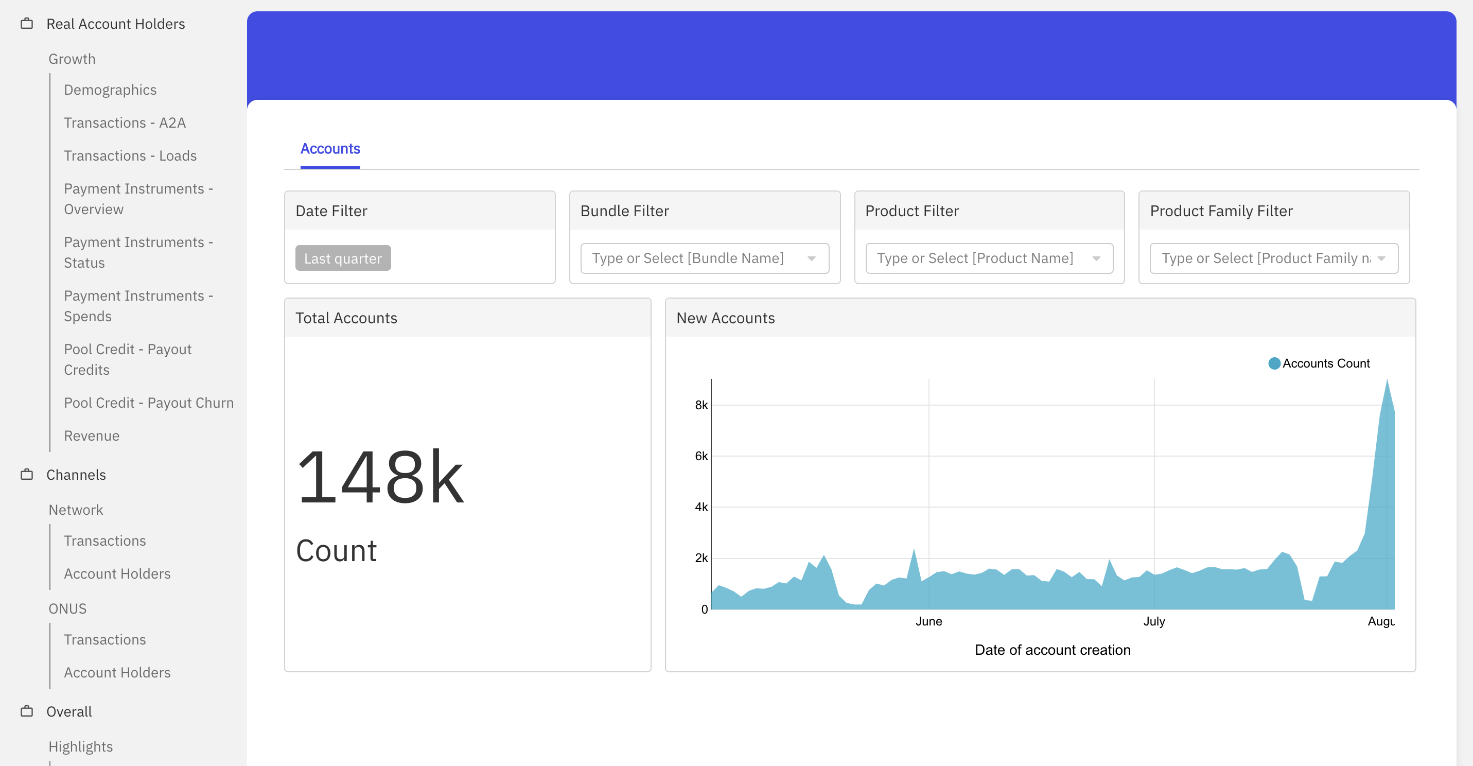Click the 8k y-axis label
1473x766 pixels.
701,405
